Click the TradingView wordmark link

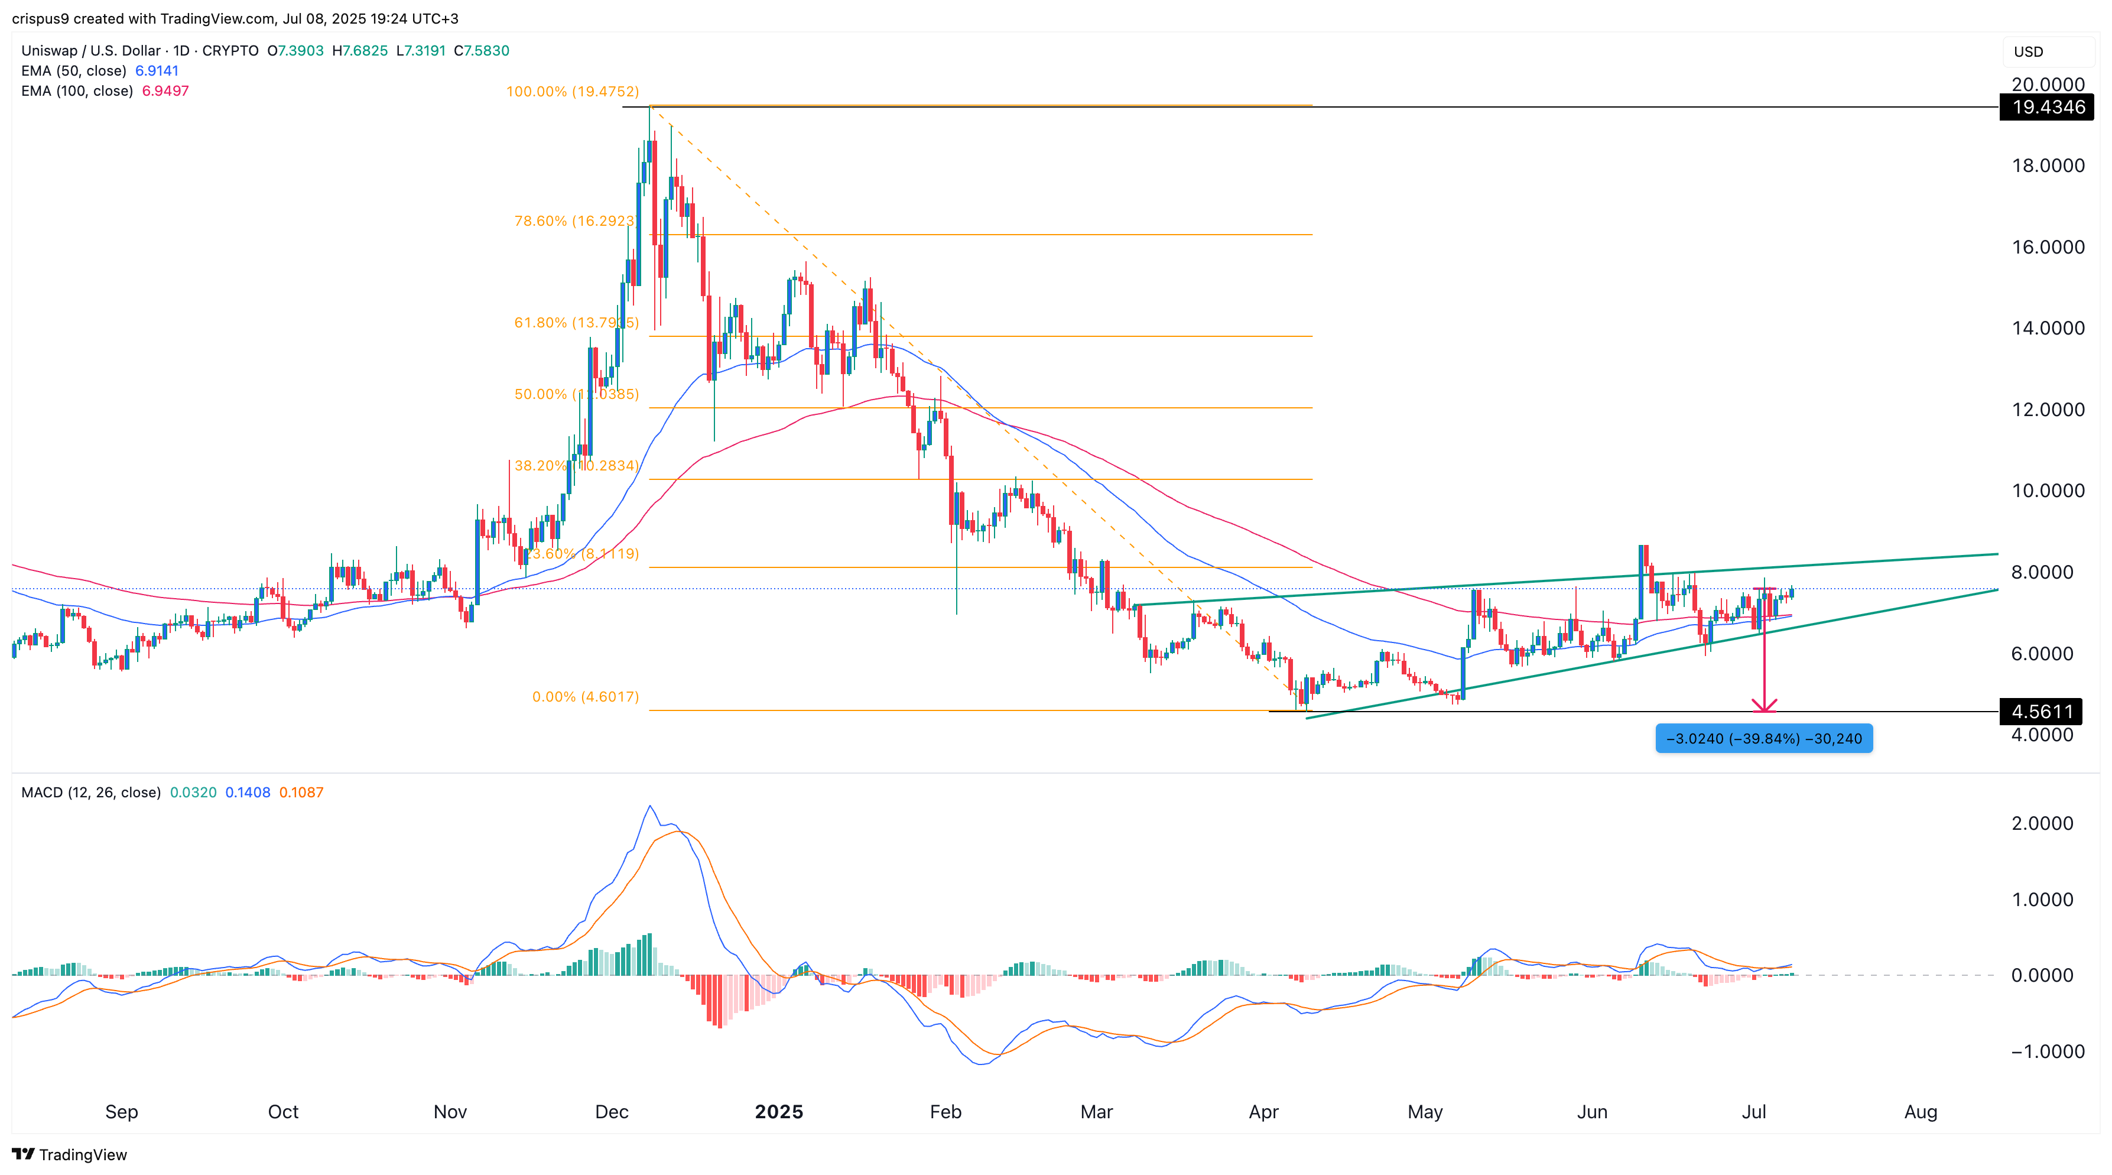(83, 1154)
